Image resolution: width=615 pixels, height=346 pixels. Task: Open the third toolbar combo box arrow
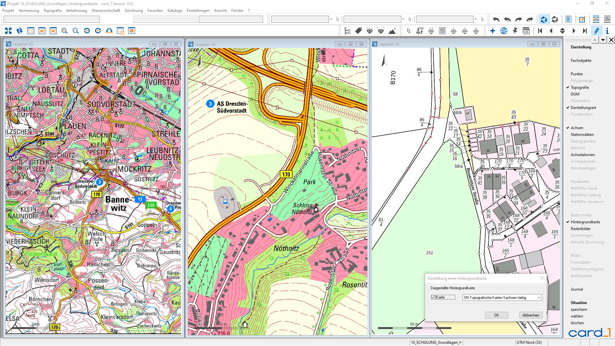pos(476,20)
